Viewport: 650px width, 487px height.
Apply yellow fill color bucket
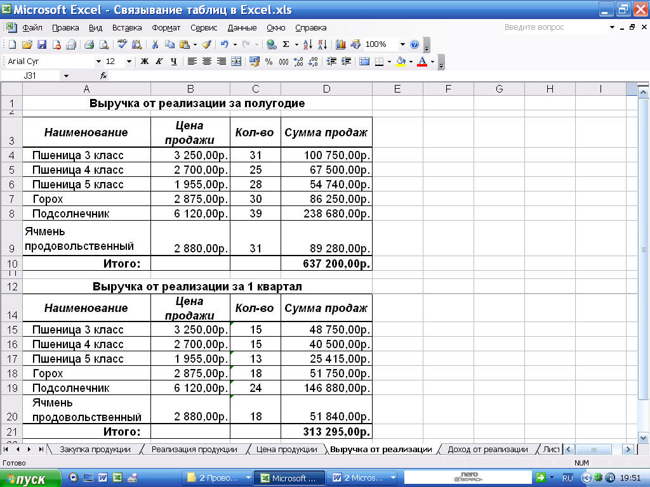coord(401,62)
